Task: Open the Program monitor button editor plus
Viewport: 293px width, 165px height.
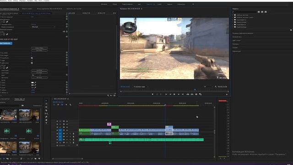Action: [227, 94]
